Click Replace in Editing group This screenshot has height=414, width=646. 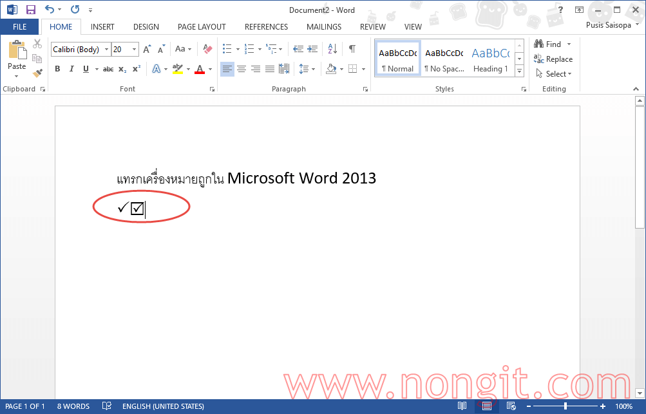(553, 59)
